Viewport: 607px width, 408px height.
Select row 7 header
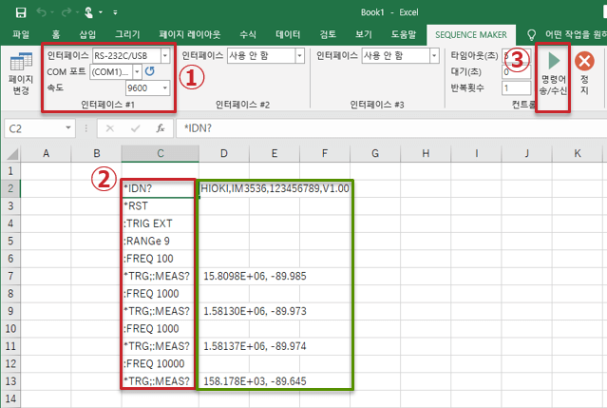coord(10,276)
